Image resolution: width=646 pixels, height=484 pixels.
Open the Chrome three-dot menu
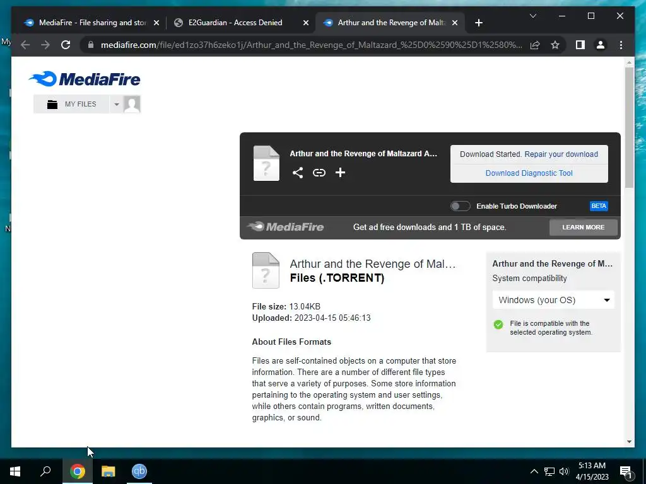point(621,45)
